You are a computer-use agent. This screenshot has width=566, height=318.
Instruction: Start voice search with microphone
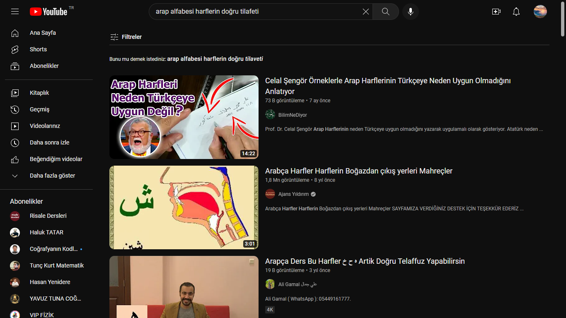point(411,12)
